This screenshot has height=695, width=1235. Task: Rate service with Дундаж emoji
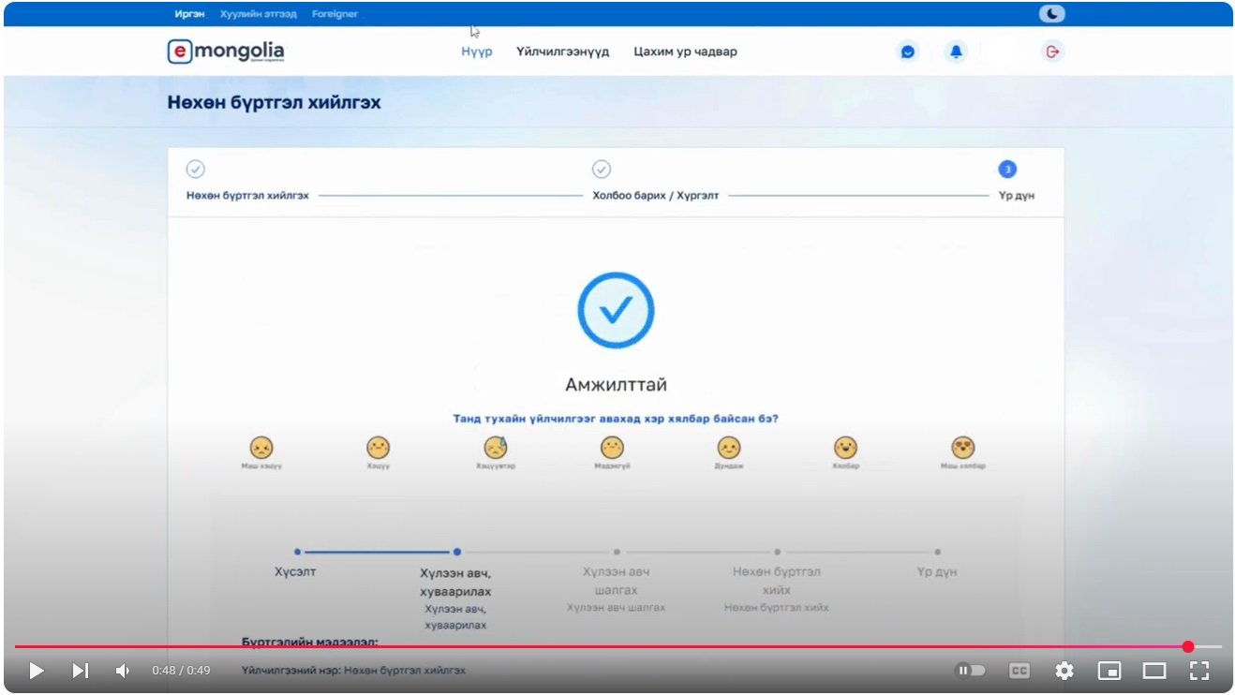tap(729, 447)
